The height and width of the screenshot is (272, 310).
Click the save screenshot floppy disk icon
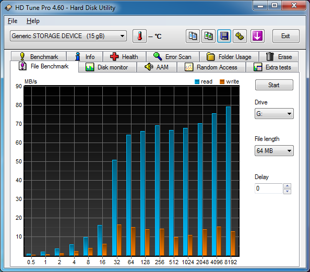(x=224, y=36)
